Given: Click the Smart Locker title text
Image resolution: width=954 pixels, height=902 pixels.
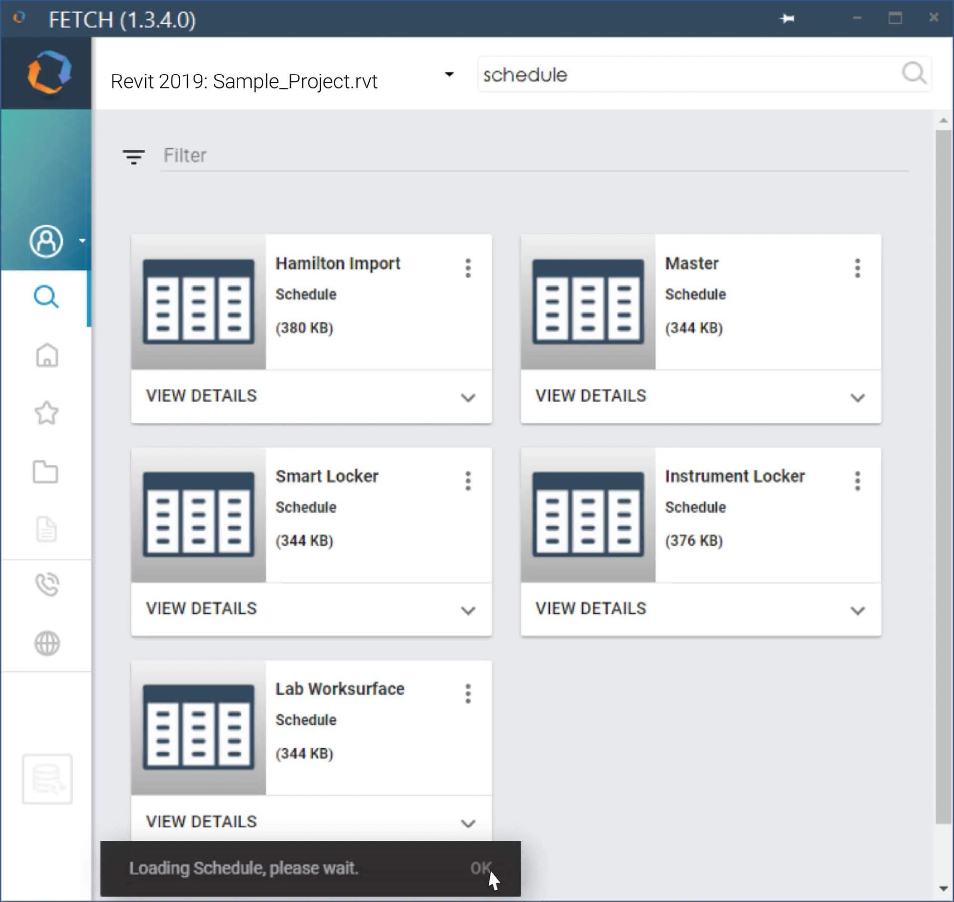Looking at the screenshot, I should point(327,476).
